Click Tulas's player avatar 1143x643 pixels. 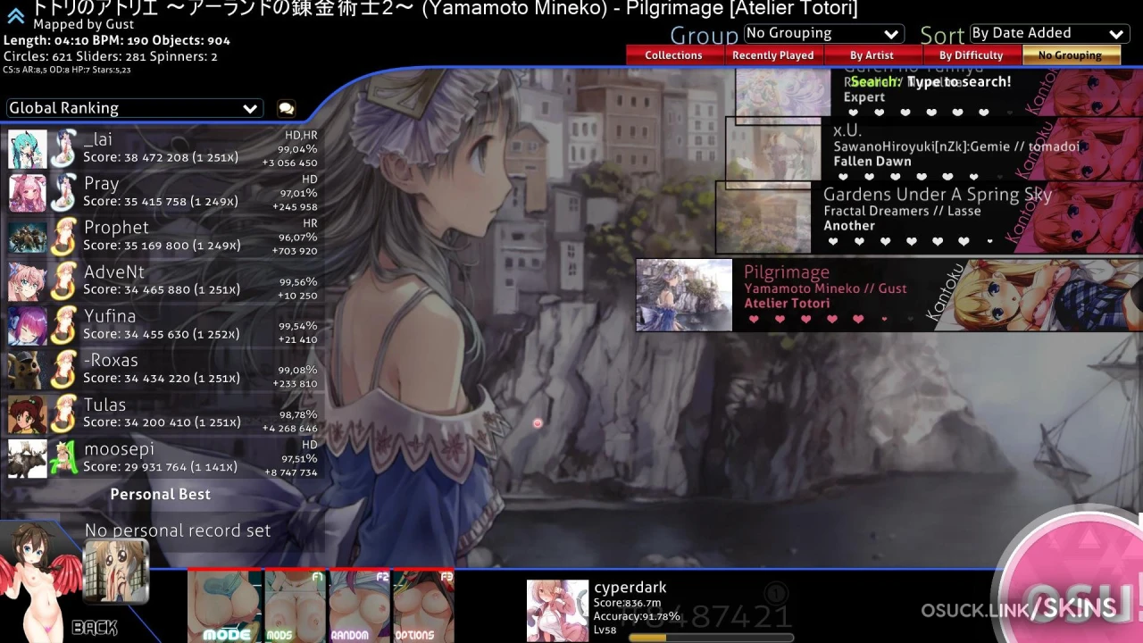click(x=27, y=414)
